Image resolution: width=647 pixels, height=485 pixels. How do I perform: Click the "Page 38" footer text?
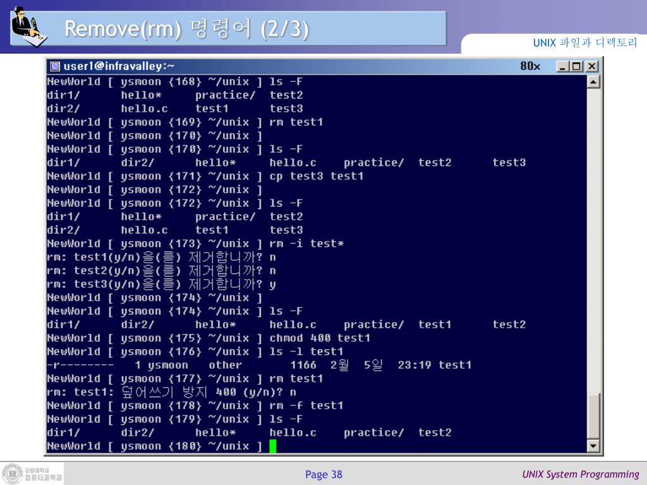pyautogui.click(x=323, y=475)
